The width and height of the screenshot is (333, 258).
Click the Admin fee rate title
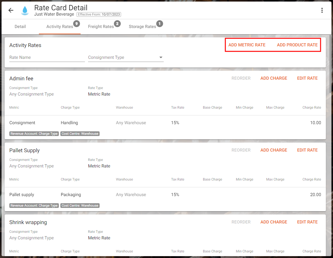[21, 78]
